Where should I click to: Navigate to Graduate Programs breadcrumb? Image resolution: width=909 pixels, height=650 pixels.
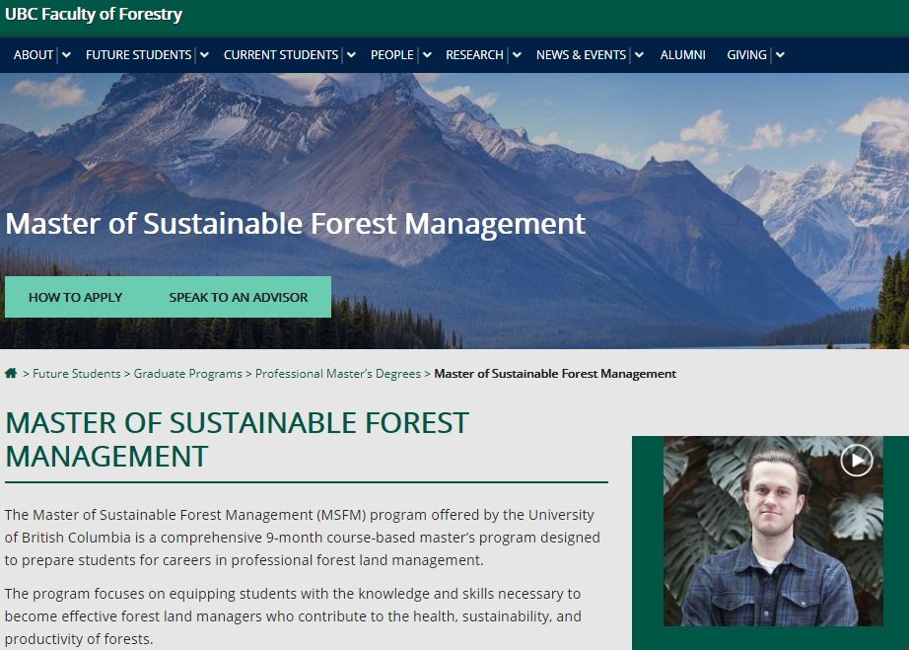click(x=187, y=374)
